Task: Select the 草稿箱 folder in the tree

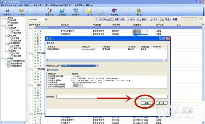Action: point(10,18)
